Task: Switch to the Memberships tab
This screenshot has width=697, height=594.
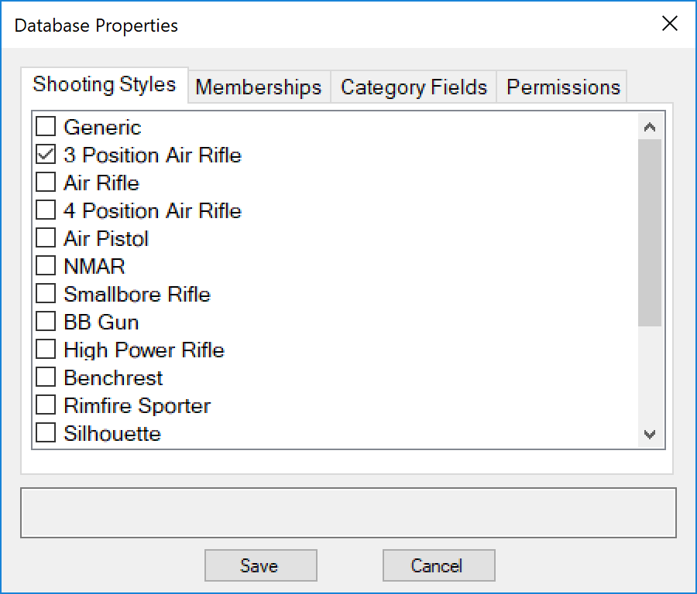Action: point(259,87)
